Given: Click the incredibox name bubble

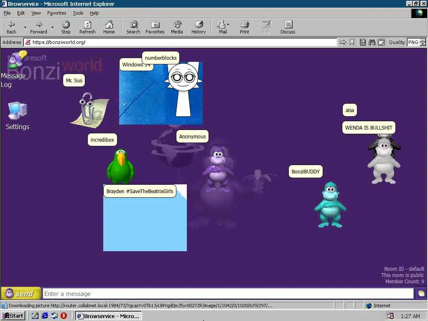Looking at the screenshot, I should point(102,140).
